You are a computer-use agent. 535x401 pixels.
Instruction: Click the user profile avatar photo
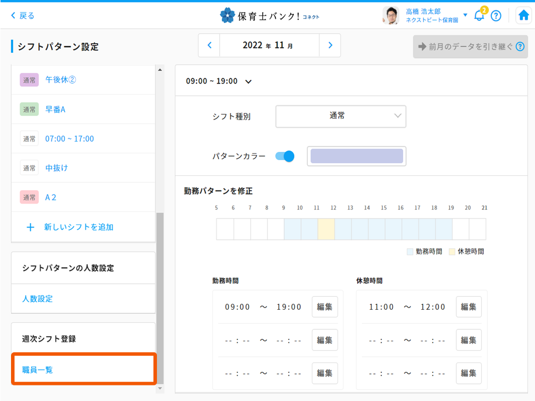coord(391,16)
